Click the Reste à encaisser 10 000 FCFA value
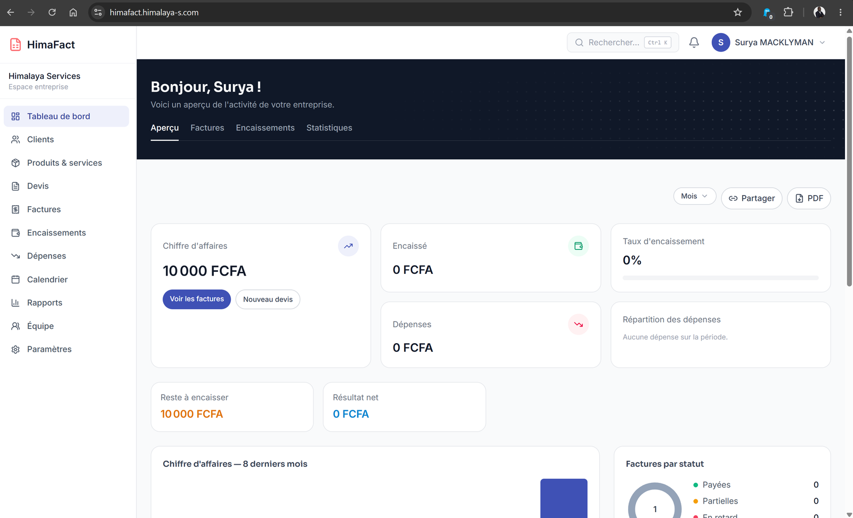The image size is (853, 518). pos(192,414)
